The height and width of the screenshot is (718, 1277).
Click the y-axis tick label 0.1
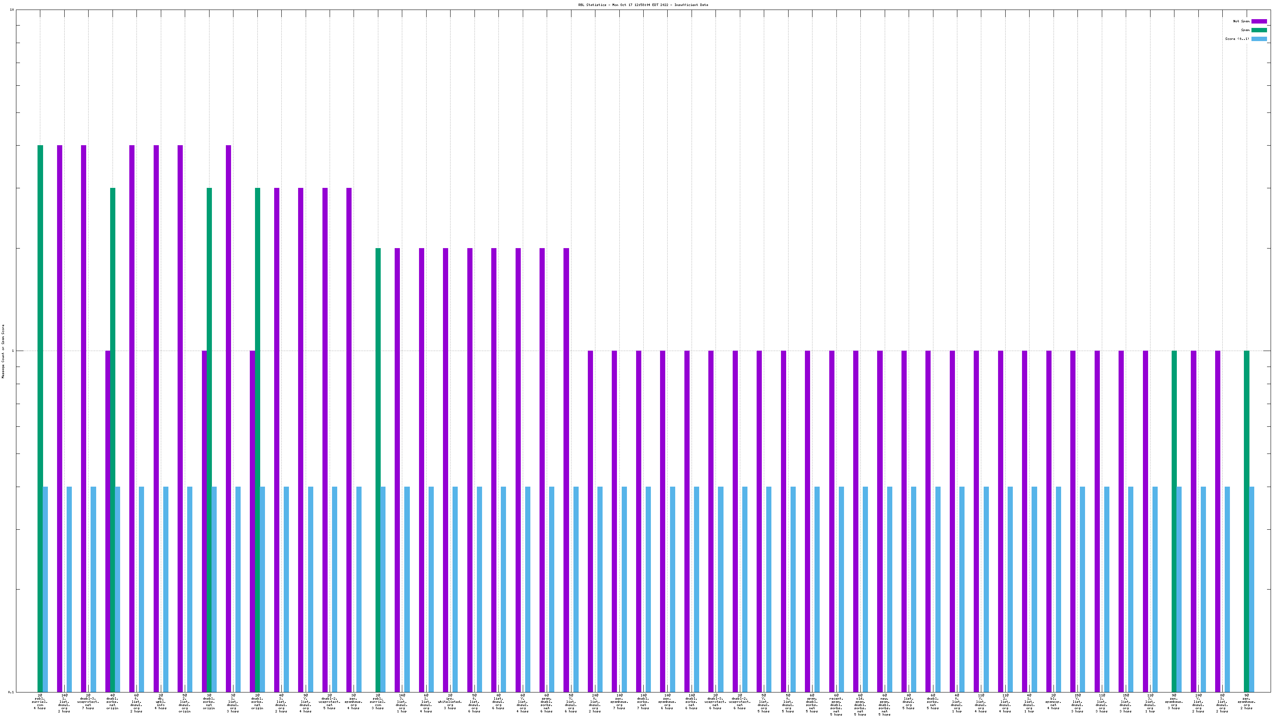[x=11, y=692]
